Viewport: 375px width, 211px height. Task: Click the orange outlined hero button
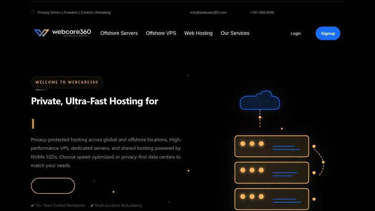53,186
